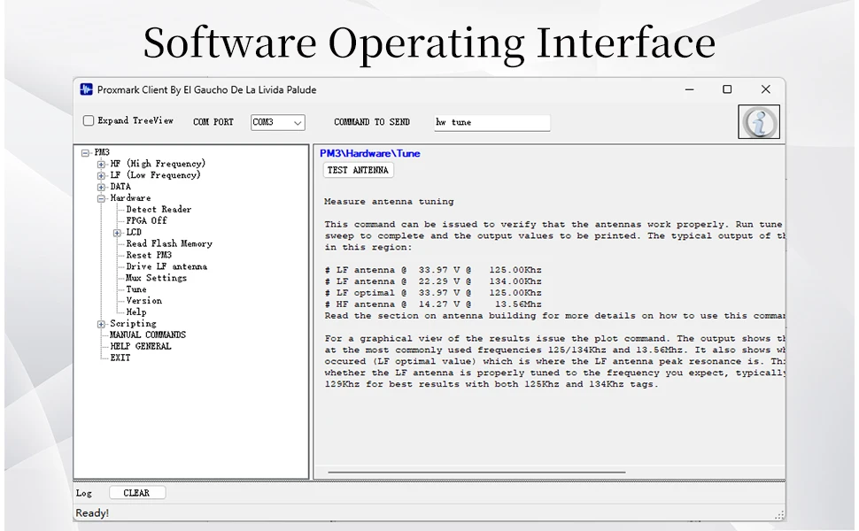Select Tune under Hardware

tap(135, 289)
